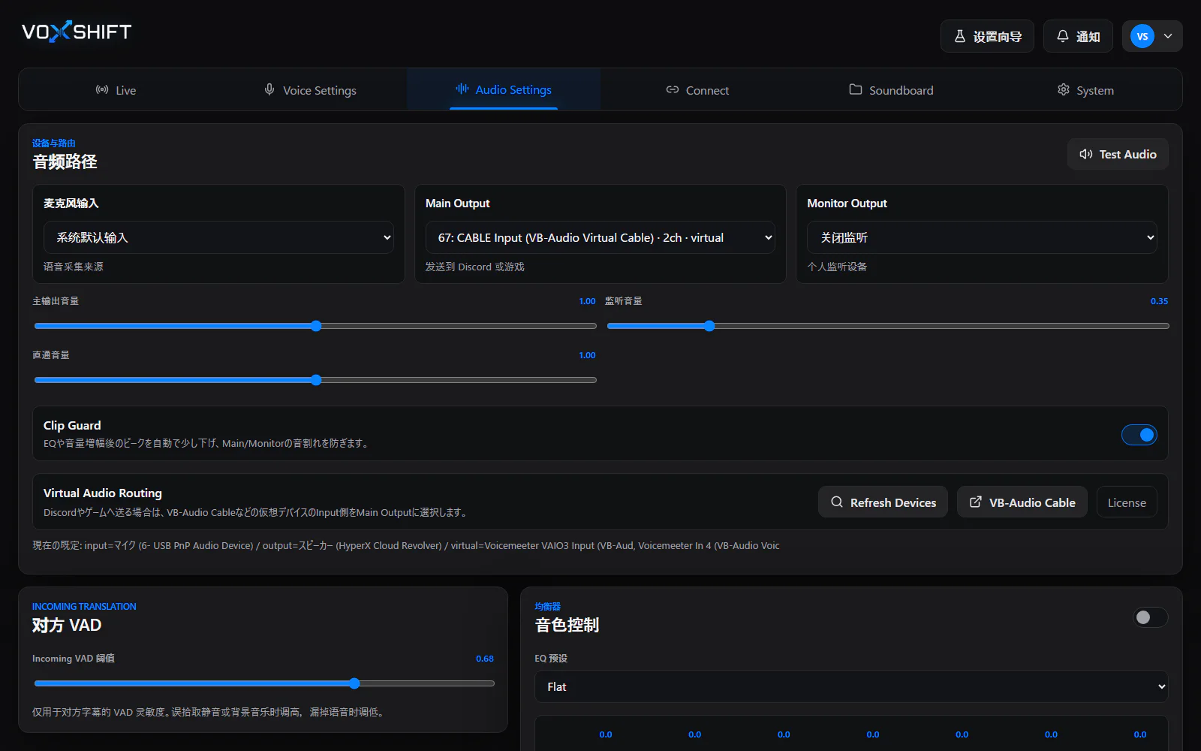The height and width of the screenshot is (751, 1201).
Task: Click the 音频路径 heading
Action: 65,161
